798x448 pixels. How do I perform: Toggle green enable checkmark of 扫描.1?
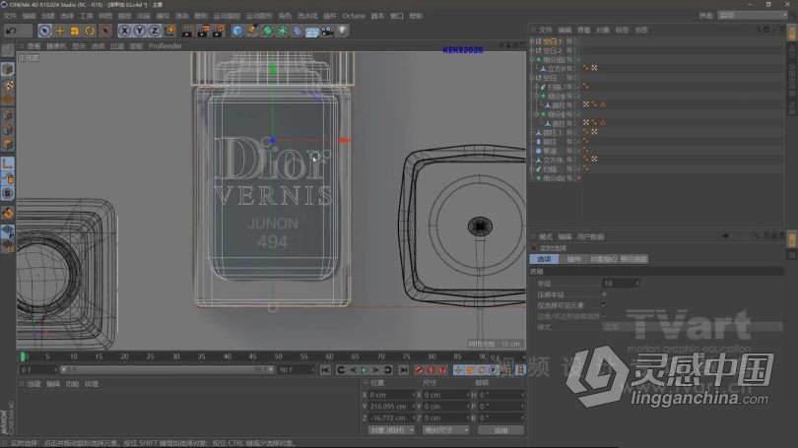click(x=578, y=87)
